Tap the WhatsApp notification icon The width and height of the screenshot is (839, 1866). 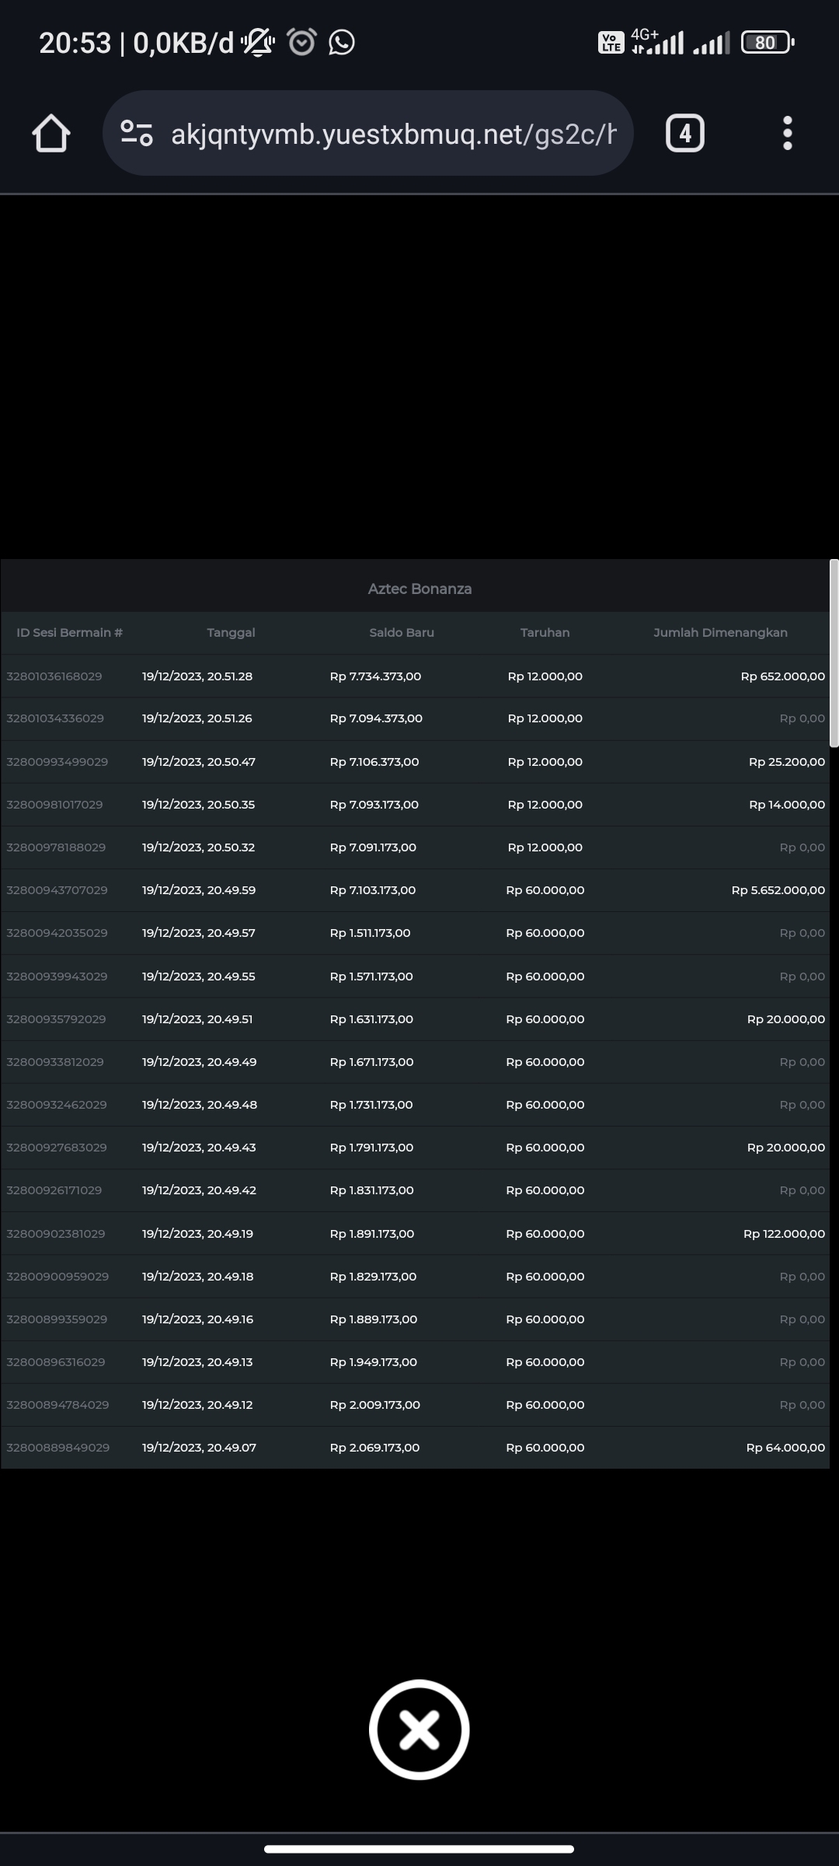[x=342, y=42]
